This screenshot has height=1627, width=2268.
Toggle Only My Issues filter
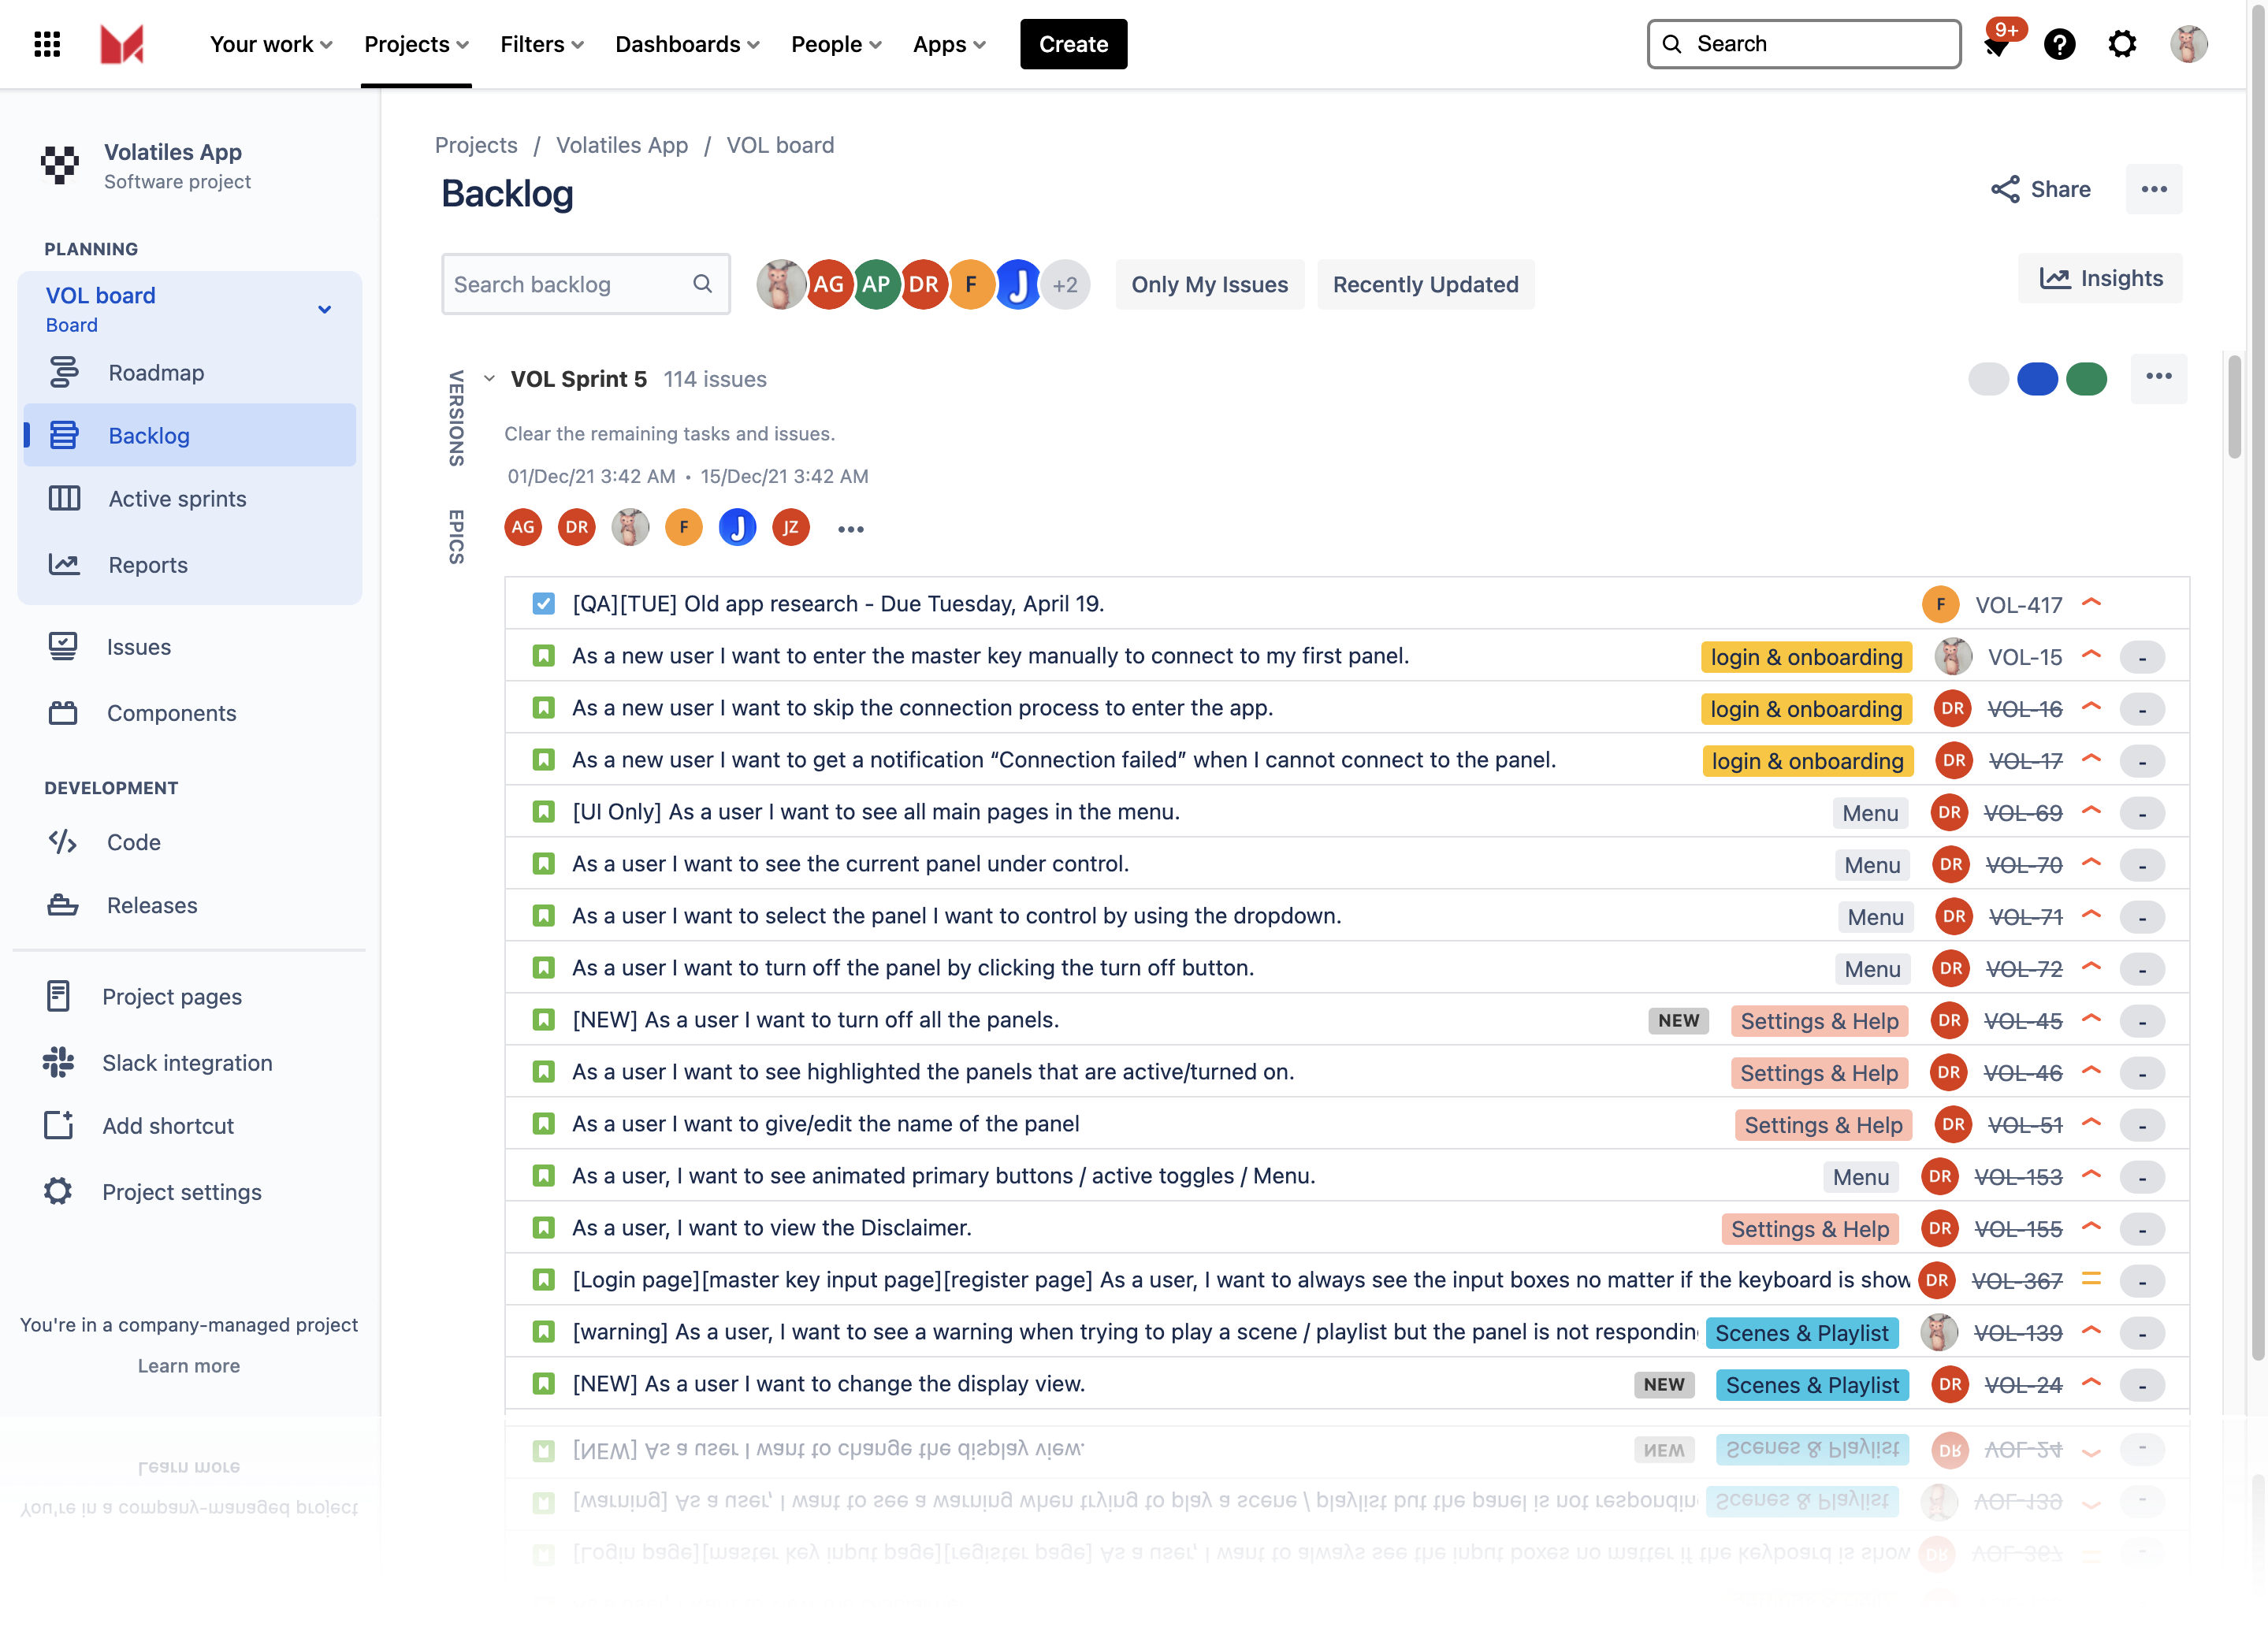pos(1209,285)
